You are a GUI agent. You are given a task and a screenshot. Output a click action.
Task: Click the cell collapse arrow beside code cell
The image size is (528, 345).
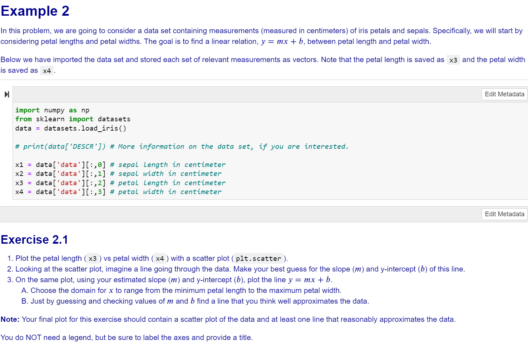(x=6, y=94)
